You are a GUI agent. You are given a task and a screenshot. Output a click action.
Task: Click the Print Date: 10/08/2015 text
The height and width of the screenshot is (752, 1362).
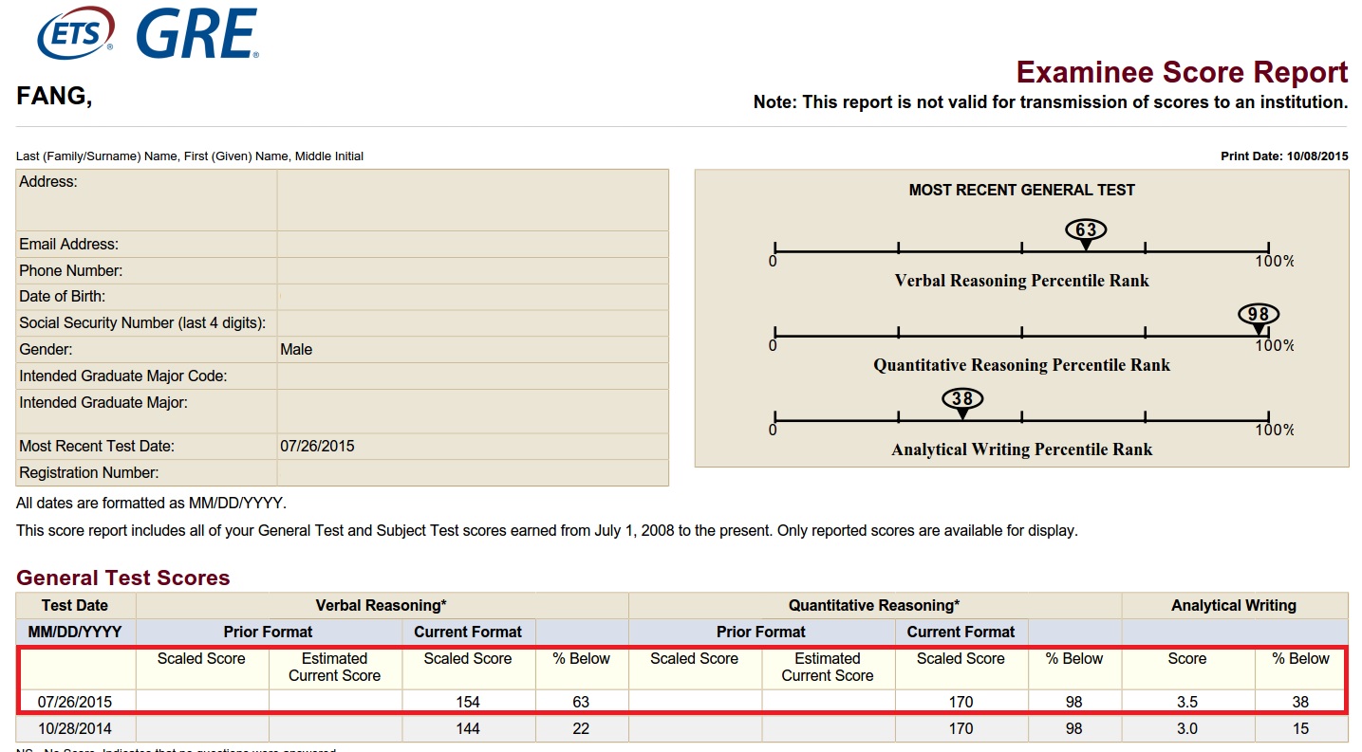point(1284,156)
